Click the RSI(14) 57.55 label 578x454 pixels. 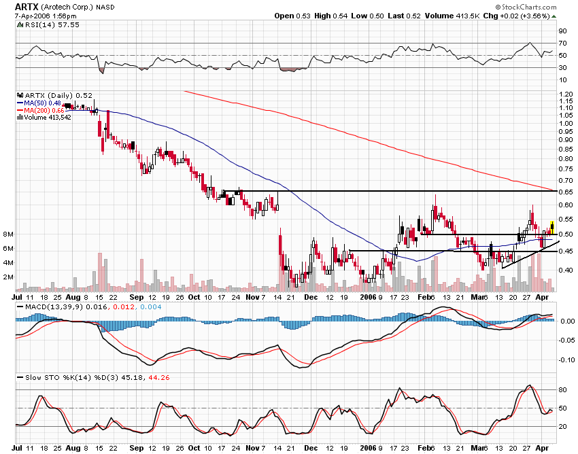click(52, 25)
